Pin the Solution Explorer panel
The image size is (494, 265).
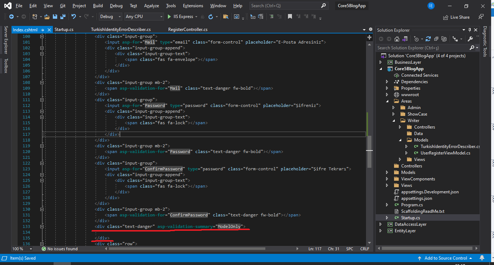[470, 30]
